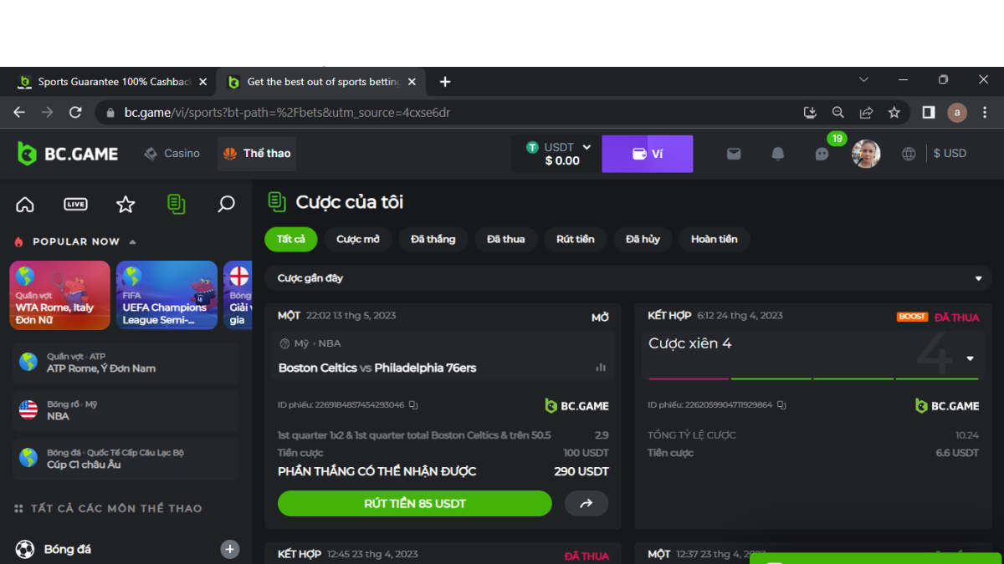Open the Live events icon in sidebar
This screenshot has width=1004, height=564.
click(75, 204)
